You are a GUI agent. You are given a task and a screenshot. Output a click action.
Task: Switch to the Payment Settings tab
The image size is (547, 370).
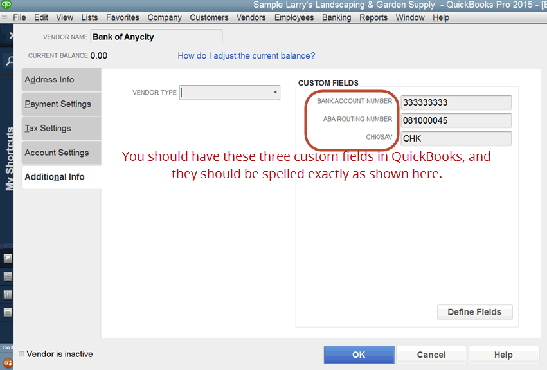(x=58, y=104)
